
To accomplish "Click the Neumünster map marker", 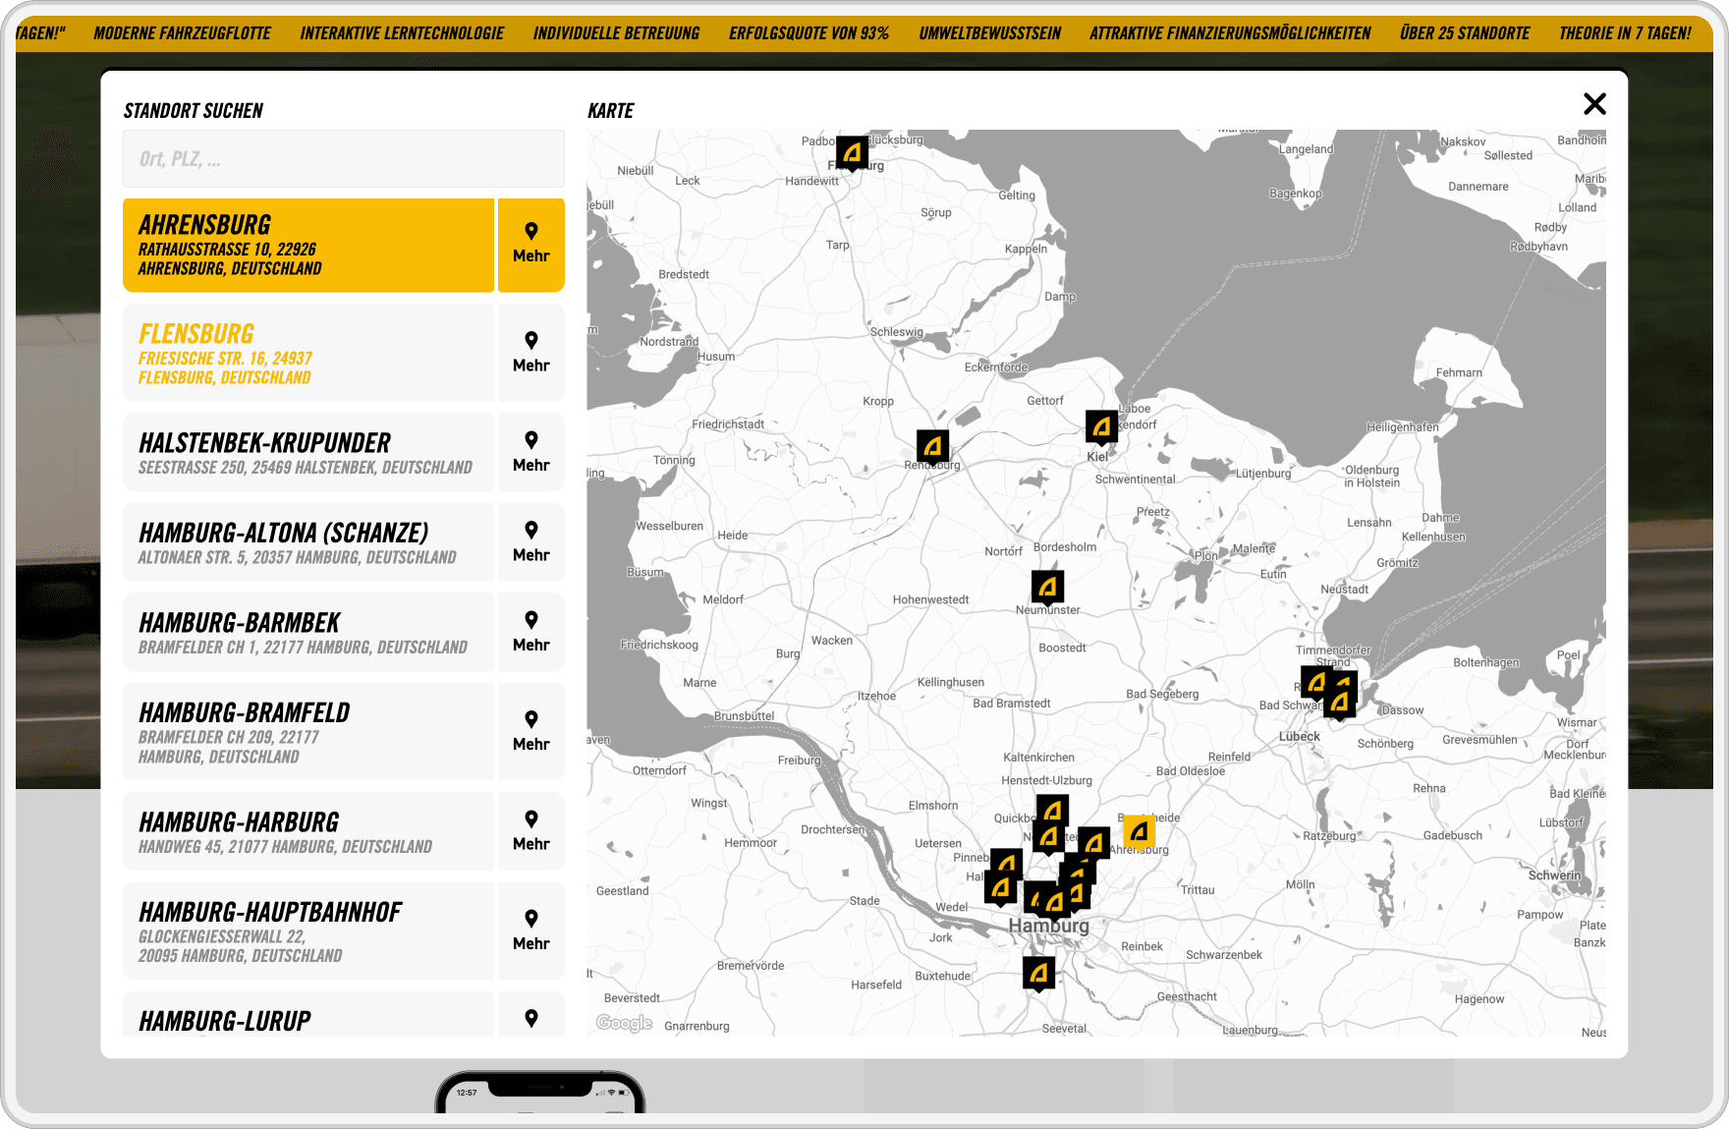I will coord(1047,588).
